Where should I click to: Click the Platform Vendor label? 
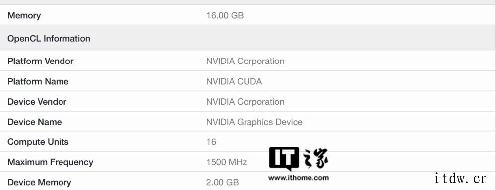click(41, 61)
